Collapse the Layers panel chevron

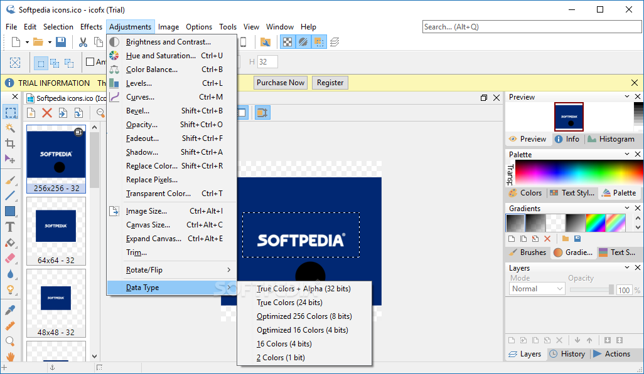click(x=627, y=268)
